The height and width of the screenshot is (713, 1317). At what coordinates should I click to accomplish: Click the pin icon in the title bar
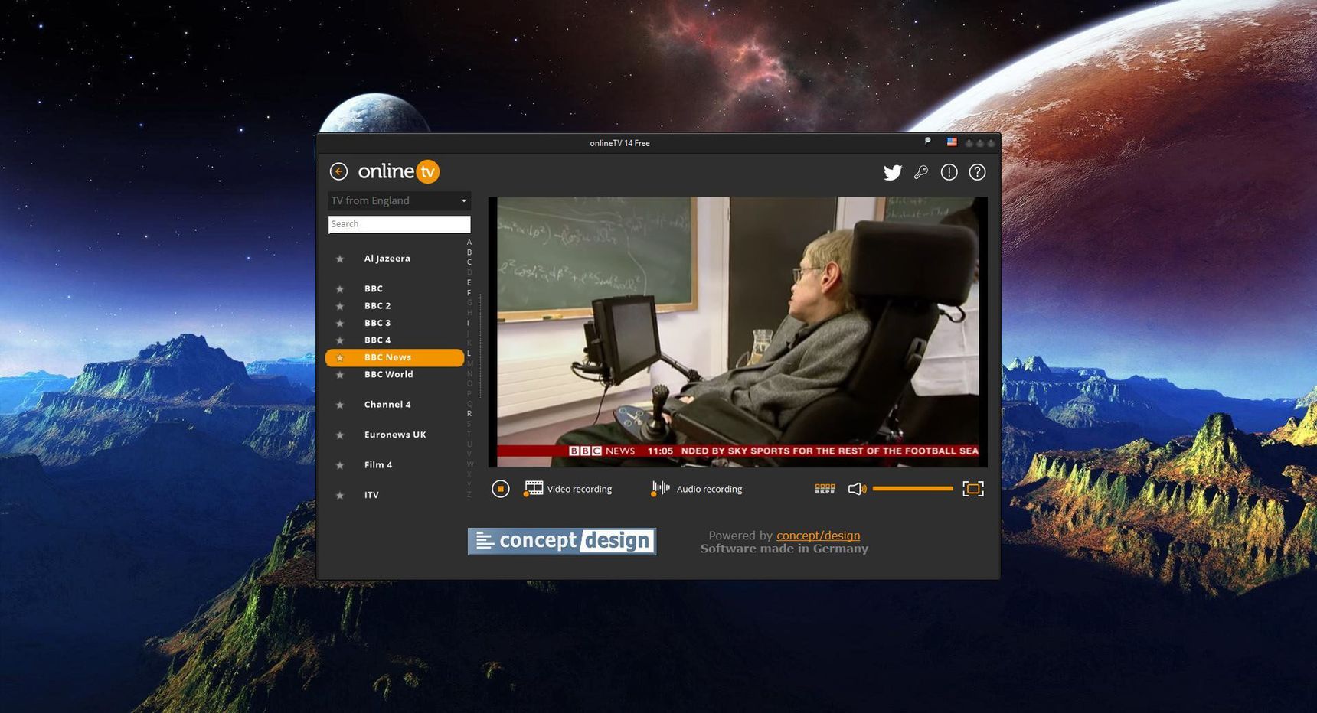point(927,142)
